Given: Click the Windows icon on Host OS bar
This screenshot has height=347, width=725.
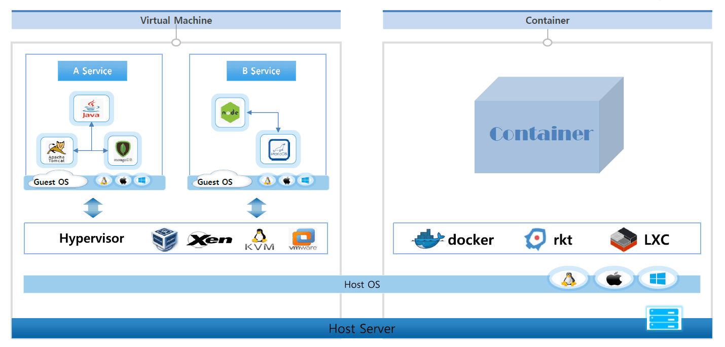Looking at the screenshot, I should 658,279.
